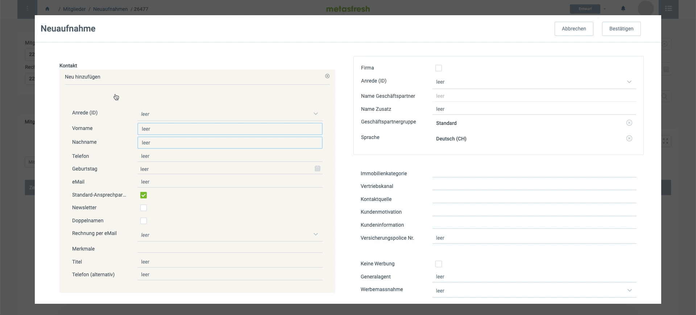The height and width of the screenshot is (315, 696).
Task: Click the Bestätigen button
Action: pos(621,29)
